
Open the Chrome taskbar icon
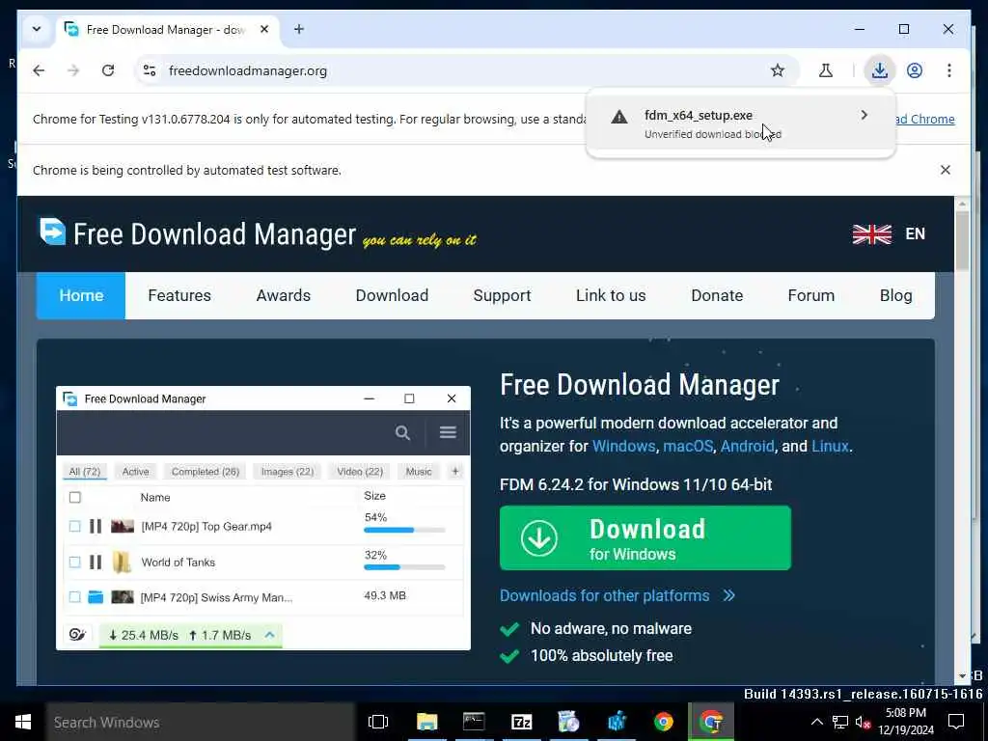click(663, 722)
